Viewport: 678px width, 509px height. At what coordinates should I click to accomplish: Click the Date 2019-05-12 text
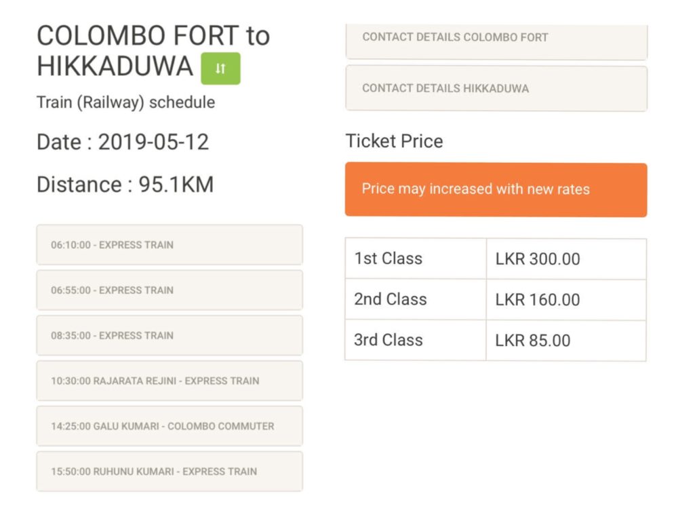click(123, 143)
